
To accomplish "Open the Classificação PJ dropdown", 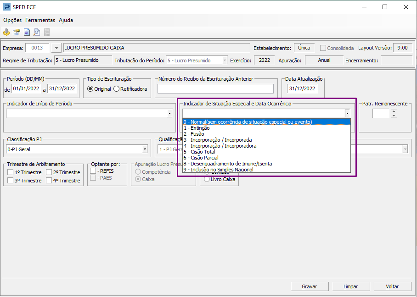I will click(x=145, y=149).
